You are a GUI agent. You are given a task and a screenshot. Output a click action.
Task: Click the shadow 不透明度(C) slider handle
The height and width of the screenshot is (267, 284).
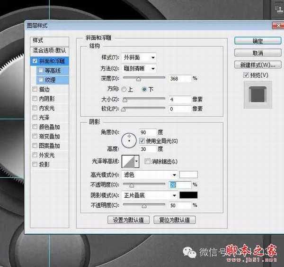[x=144, y=206]
